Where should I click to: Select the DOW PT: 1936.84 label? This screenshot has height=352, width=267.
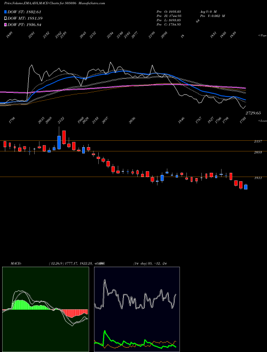click(x=24, y=25)
